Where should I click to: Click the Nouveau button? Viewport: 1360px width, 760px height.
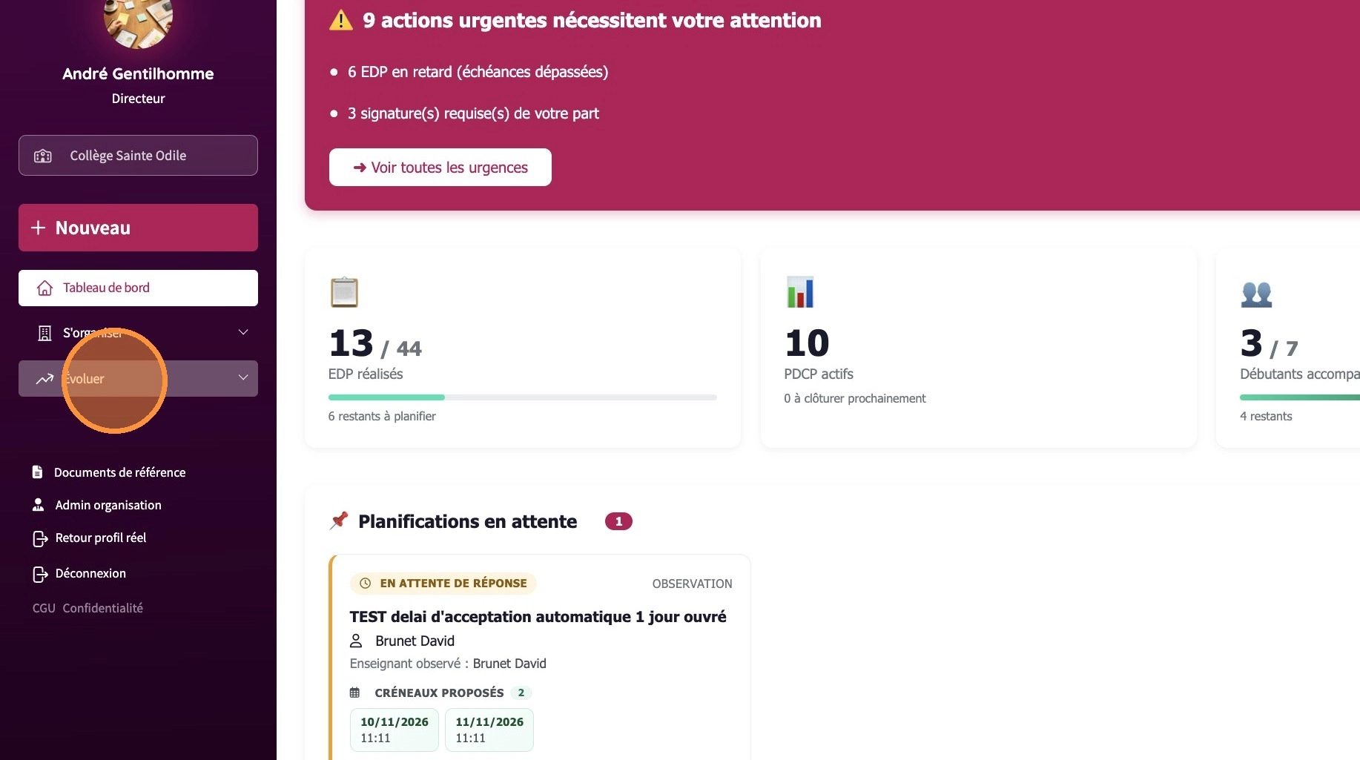[x=138, y=228]
